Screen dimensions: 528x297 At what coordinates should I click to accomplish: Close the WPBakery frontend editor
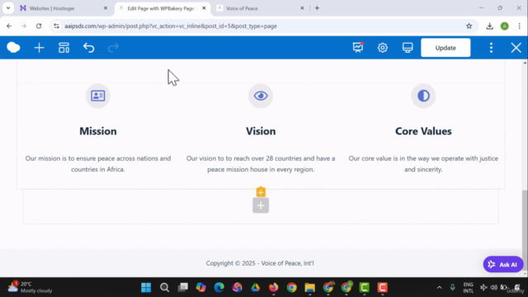(x=516, y=48)
